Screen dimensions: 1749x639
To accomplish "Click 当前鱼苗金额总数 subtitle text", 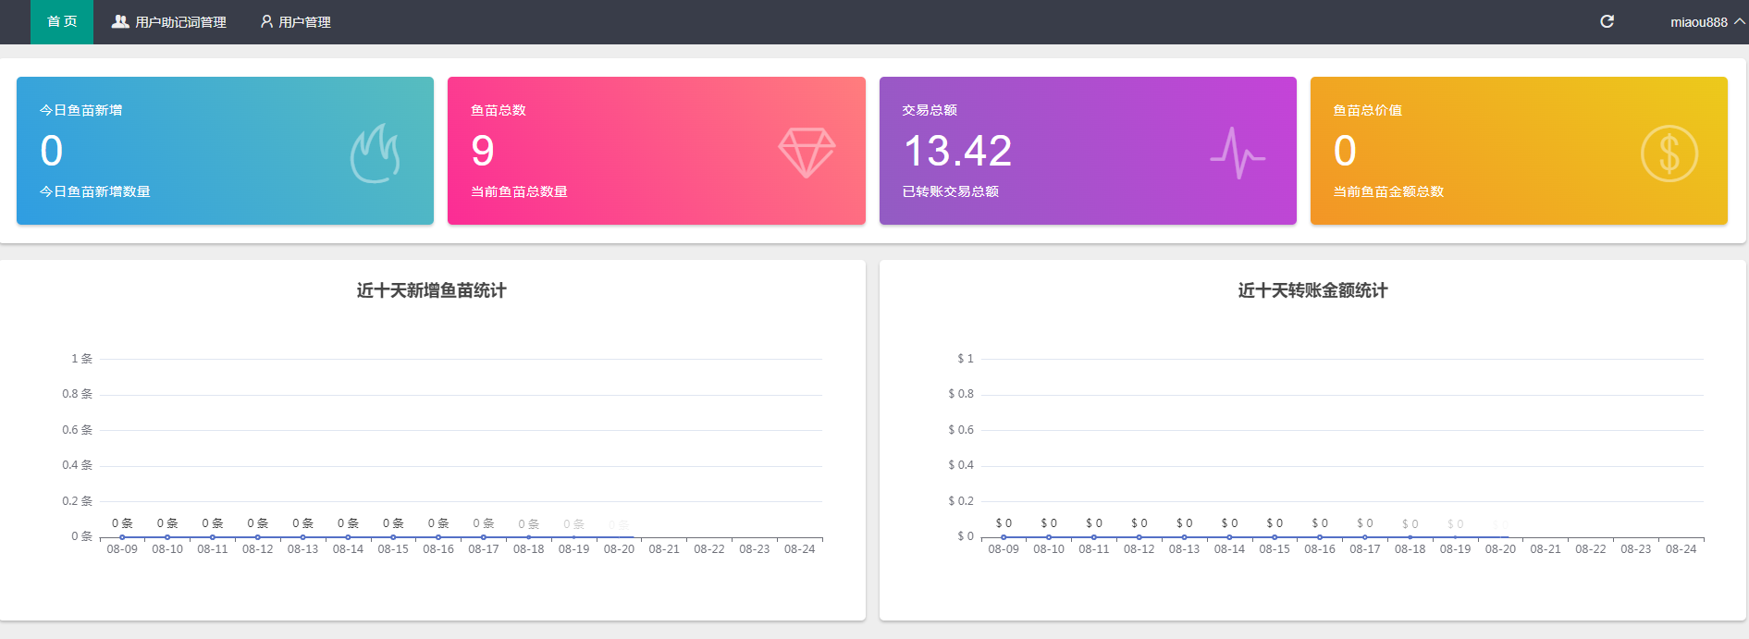I will click(x=1388, y=191).
